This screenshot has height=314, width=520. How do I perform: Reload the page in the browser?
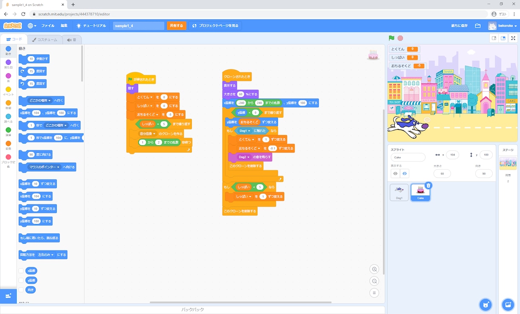click(23, 14)
